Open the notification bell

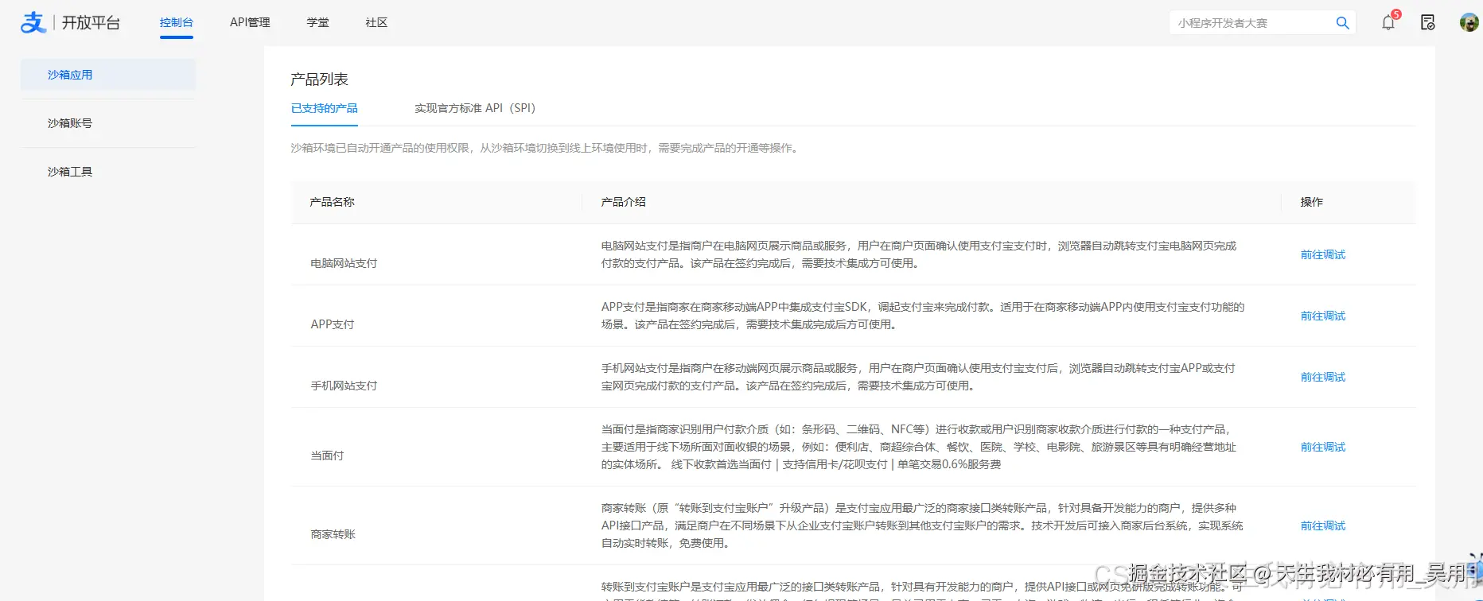click(x=1388, y=22)
